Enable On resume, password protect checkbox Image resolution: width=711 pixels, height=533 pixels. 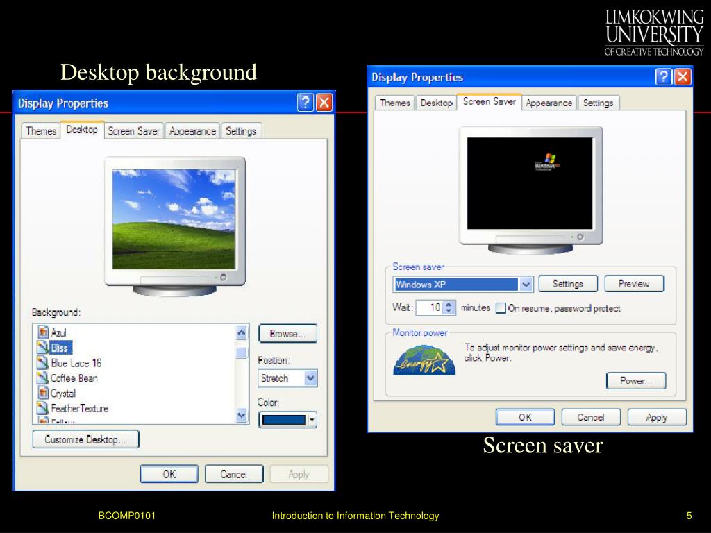pos(501,308)
